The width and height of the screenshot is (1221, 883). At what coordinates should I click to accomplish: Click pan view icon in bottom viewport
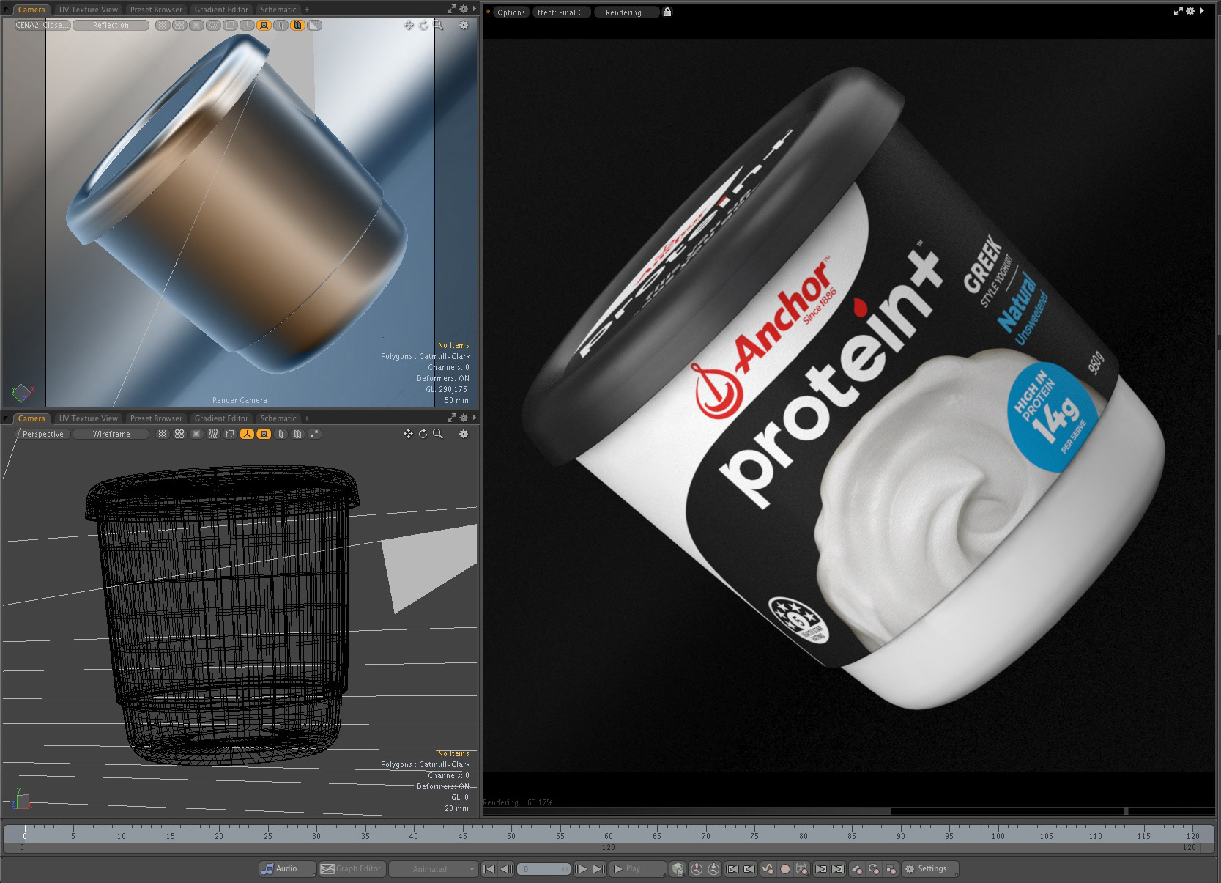(409, 434)
